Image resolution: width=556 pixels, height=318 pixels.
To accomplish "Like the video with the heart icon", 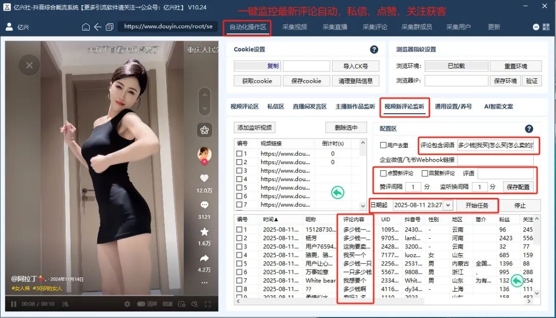I will 204,178.
